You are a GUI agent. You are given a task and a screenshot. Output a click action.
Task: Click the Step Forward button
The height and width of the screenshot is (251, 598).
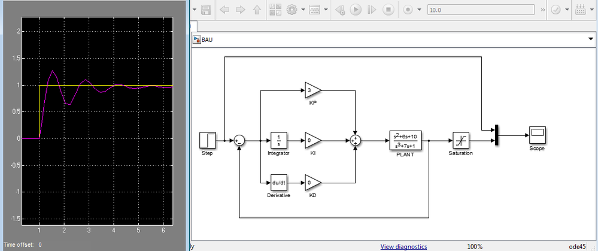(x=372, y=10)
